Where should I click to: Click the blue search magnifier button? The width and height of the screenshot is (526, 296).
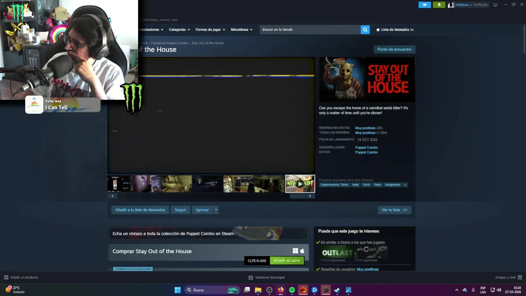[x=365, y=30]
